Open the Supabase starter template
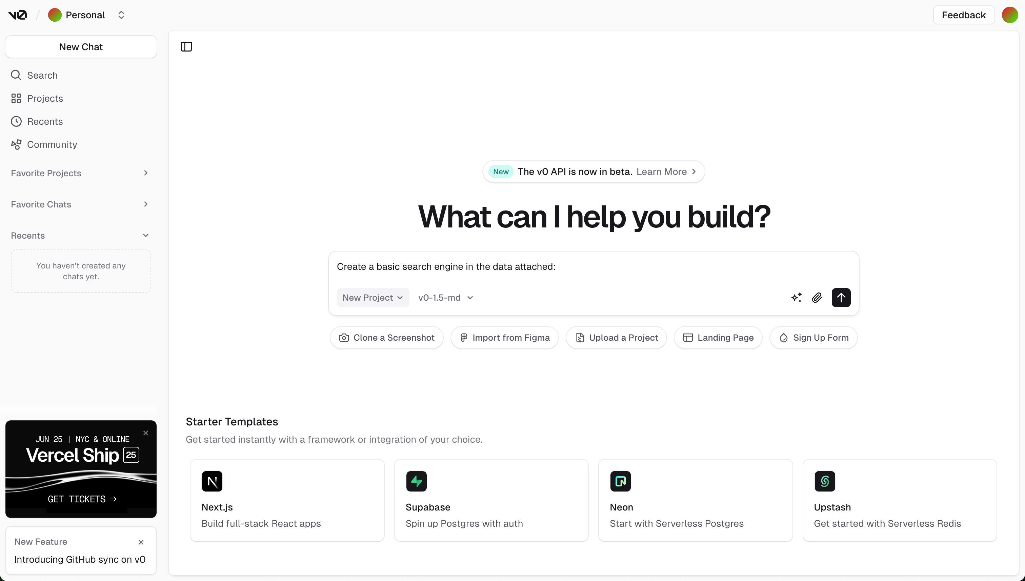The height and width of the screenshot is (581, 1025). pos(491,500)
